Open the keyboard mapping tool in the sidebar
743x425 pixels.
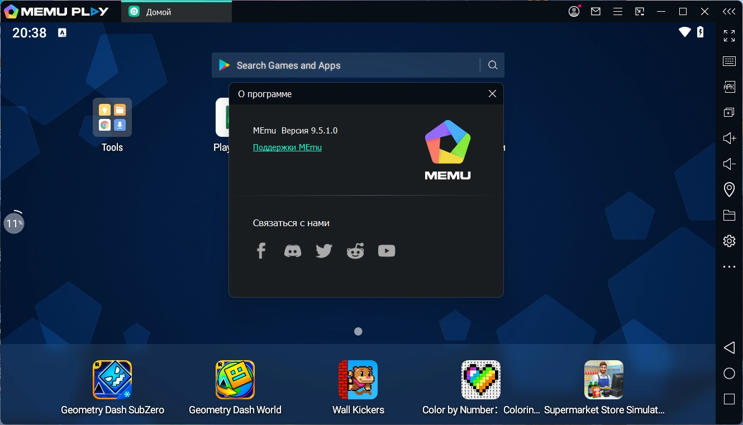[729, 61]
